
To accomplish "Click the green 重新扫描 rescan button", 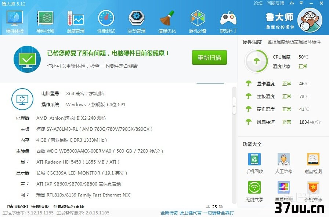I will [x=209, y=57].
